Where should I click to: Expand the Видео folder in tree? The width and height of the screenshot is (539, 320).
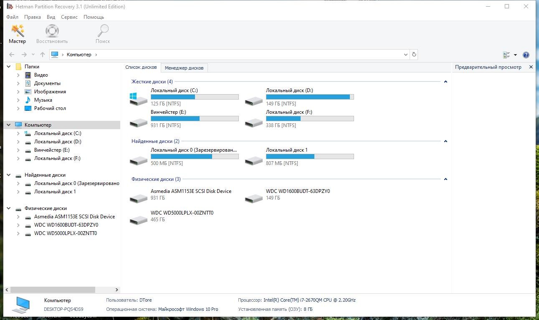click(x=18, y=75)
